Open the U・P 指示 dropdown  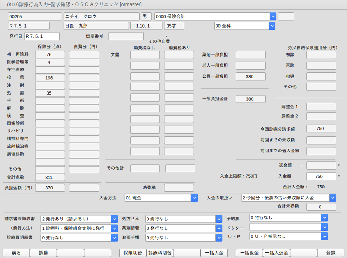[x=324, y=236]
